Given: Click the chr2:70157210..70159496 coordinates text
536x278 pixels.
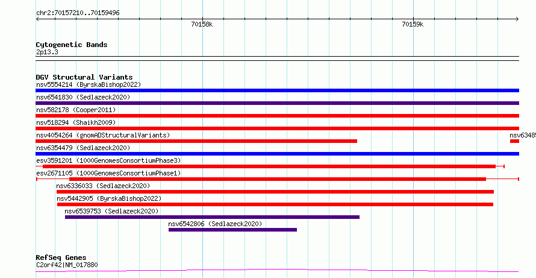Looking at the screenshot, I should coord(78,13).
